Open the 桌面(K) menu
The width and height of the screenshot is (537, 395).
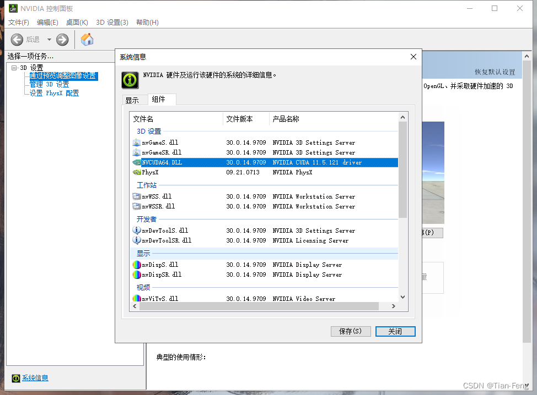click(x=77, y=22)
